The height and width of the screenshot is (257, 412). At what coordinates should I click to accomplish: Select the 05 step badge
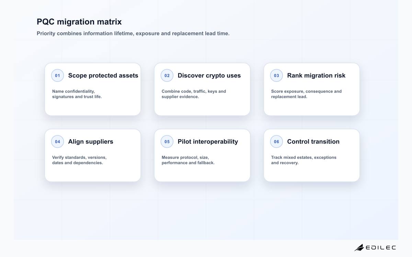click(x=167, y=142)
